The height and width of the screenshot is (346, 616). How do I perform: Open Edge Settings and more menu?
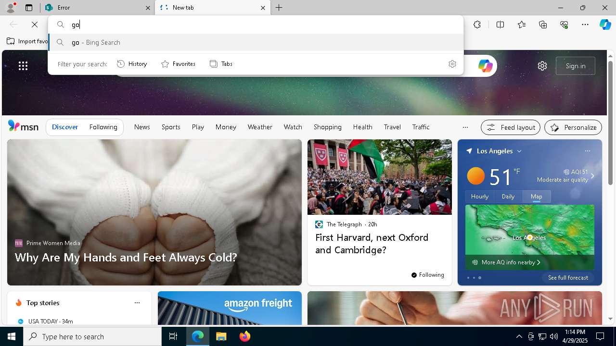585,25
